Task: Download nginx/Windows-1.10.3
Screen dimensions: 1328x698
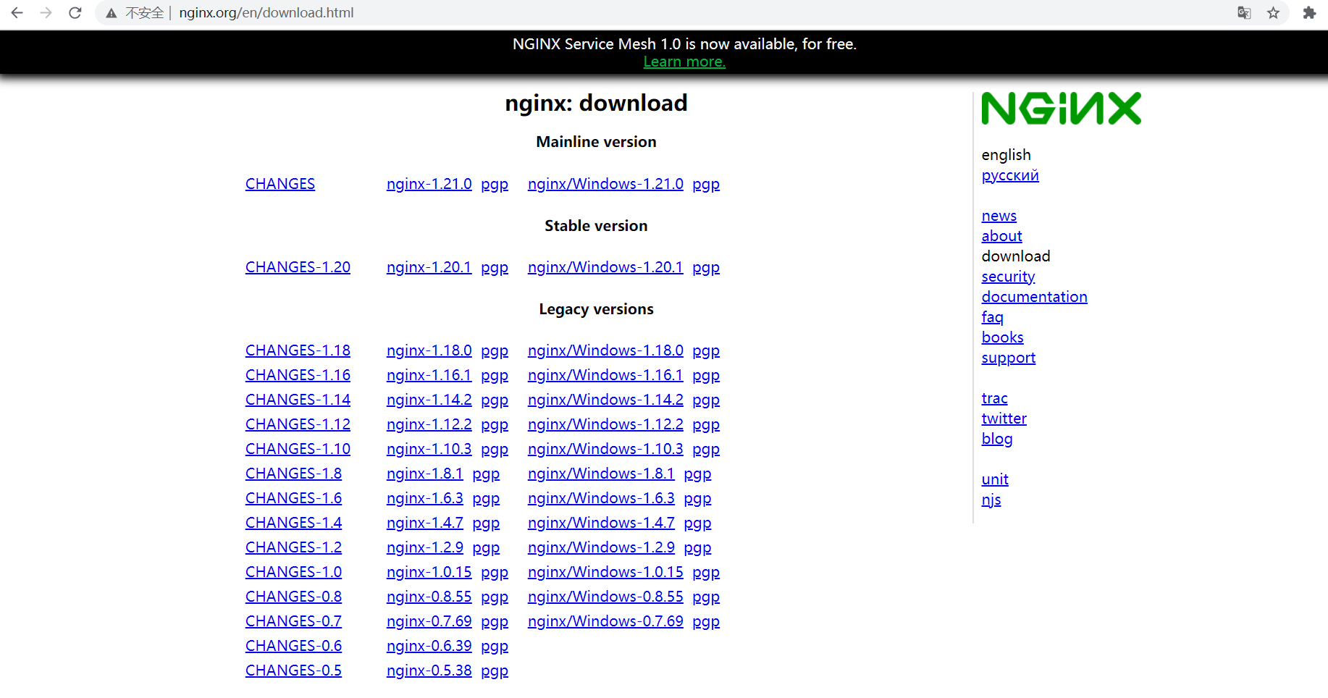Action: point(605,449)
